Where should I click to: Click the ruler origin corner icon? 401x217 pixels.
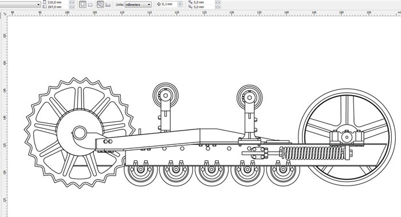pos(5,14)
